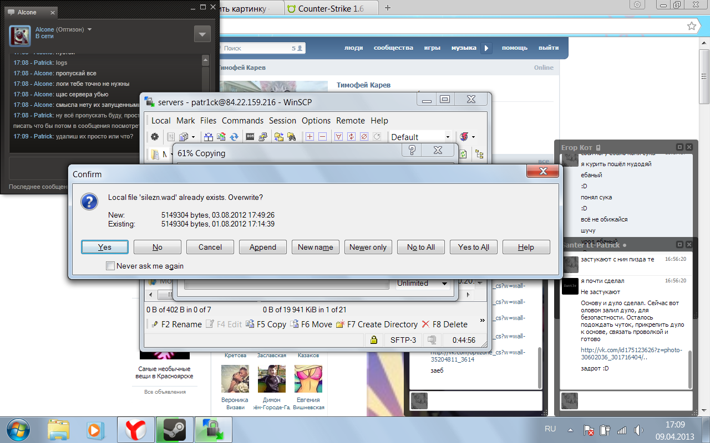Image resolution: width=710 pixels, height=443 pixels.
Task: Click the synchronized browsing folders icon
Action: click(279, 137)
